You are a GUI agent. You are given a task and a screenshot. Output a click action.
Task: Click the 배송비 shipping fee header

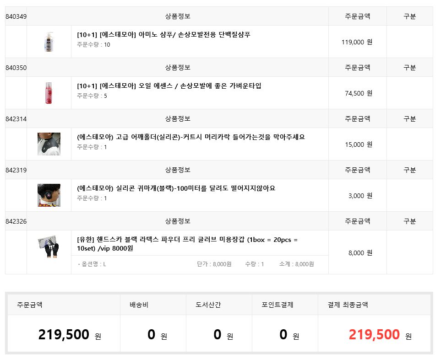click(x=139, y=305)
